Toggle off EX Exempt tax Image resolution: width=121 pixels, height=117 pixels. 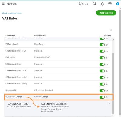coord(102,58)
